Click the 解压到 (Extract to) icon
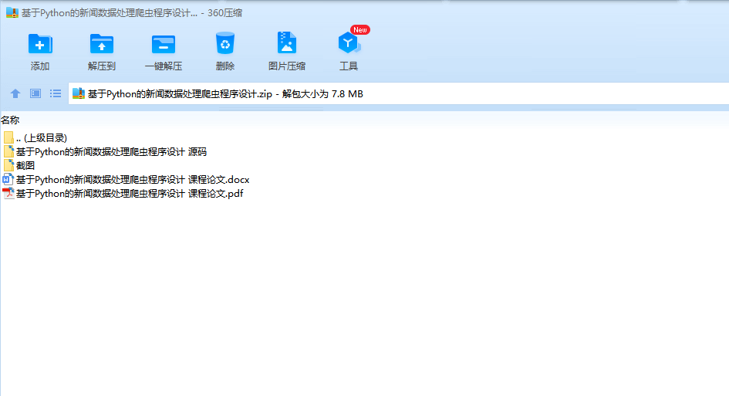The image size is (729, 396). (101, 44)
